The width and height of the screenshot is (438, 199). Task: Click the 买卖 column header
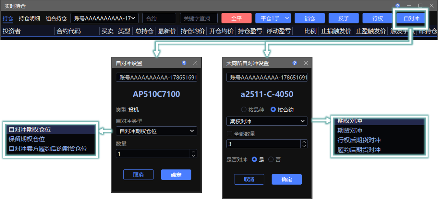pyautogui.click(x=107, y=31)
